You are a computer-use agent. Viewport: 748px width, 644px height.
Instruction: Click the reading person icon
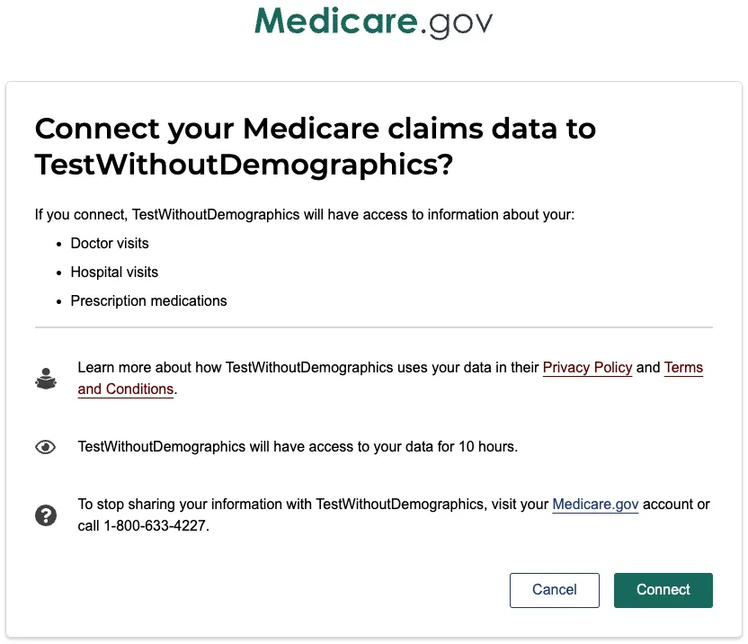[46, 379]
